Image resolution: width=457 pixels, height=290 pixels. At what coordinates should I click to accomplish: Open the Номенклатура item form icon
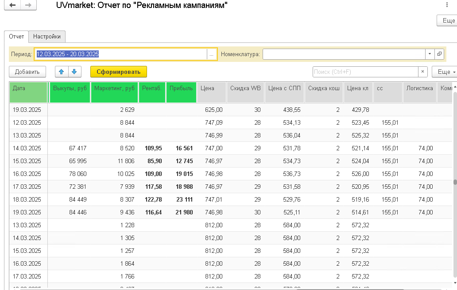tap(439, 54)
